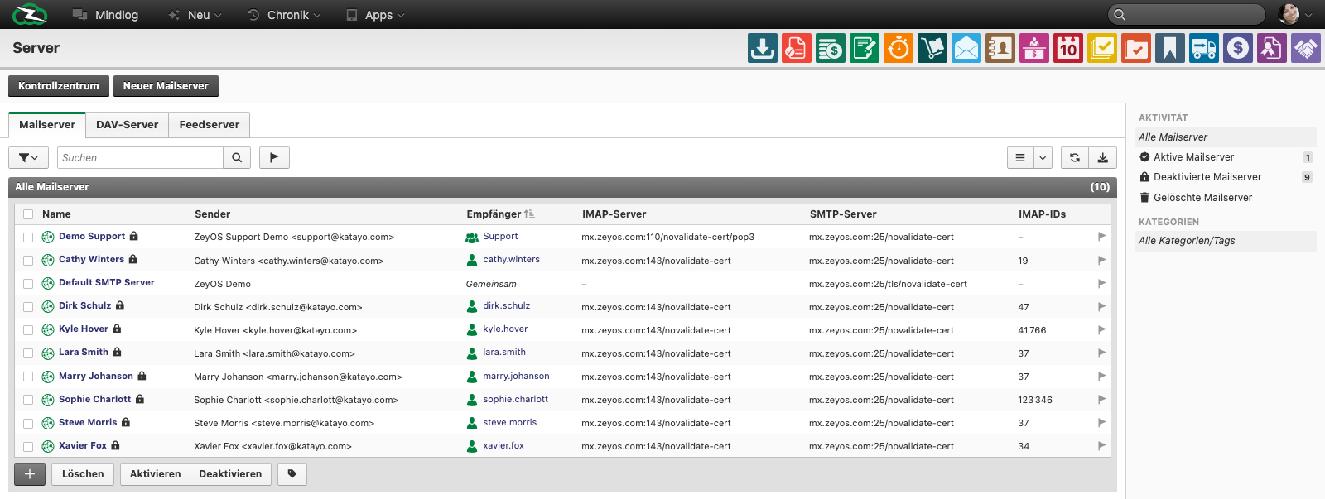Open the filter funnel dropdown
Screen dimensions: 1325x499
click(28, 157)
